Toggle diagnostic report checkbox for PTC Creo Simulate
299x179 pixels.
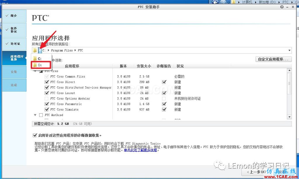tap(164, 110)
